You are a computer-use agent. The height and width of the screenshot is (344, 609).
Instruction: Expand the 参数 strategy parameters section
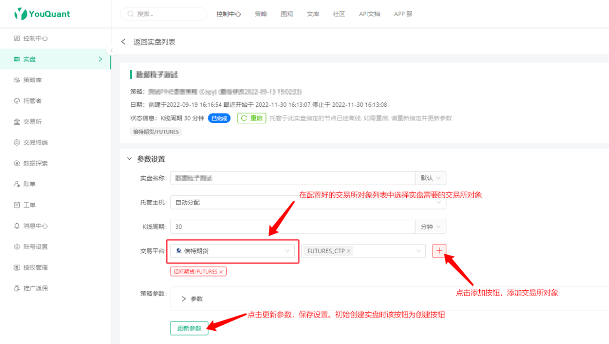(192, 299)
